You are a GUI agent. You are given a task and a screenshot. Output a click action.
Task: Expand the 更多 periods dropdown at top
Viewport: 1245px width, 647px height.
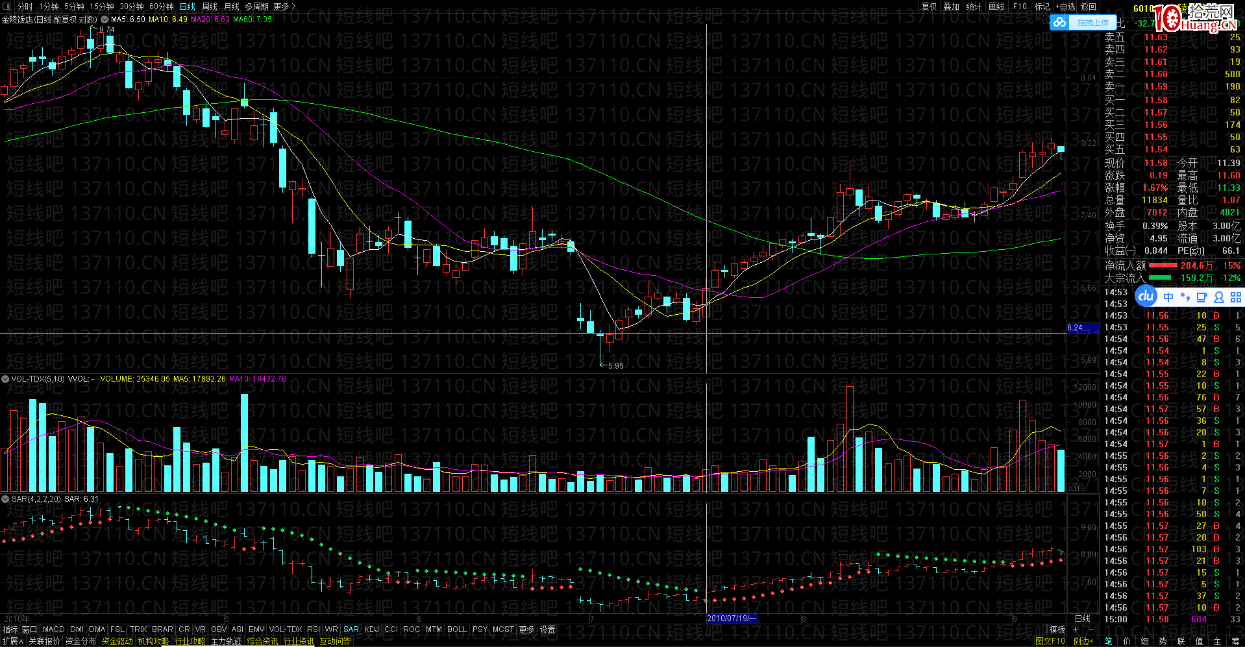pos(284,6)
